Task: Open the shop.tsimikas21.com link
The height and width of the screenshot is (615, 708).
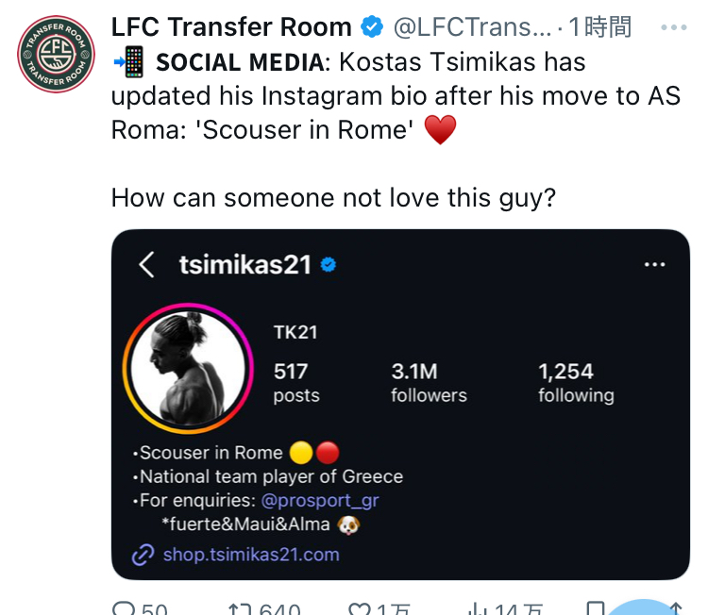Action: [x=250, y=555]
